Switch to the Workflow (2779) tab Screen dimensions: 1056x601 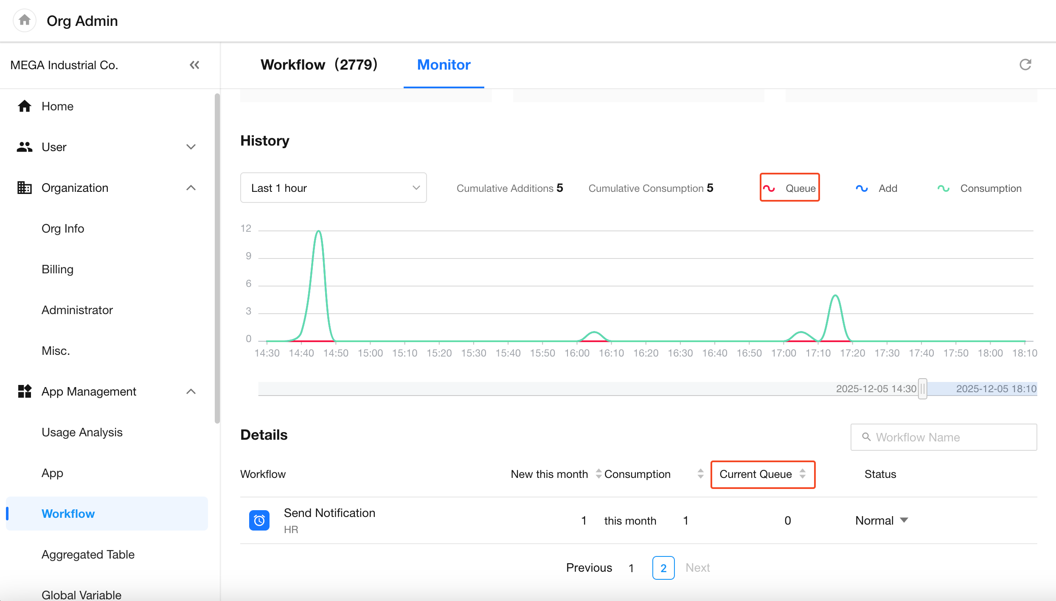(319, 65)
